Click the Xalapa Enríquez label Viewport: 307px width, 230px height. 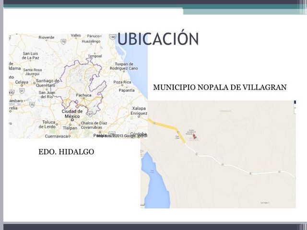point(139,111)
